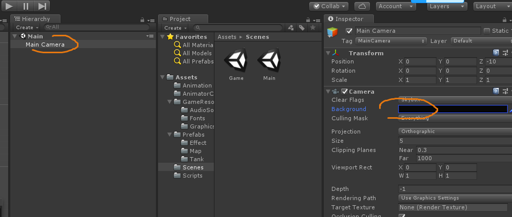Open the cloud Services button
Screen dimensions: 512x217
click(x=362, y=6)
